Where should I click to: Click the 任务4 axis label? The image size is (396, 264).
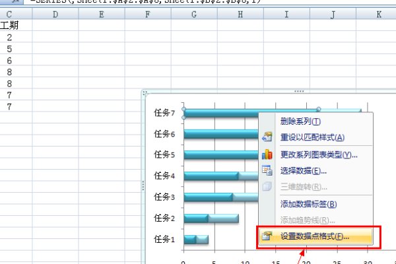164,176
